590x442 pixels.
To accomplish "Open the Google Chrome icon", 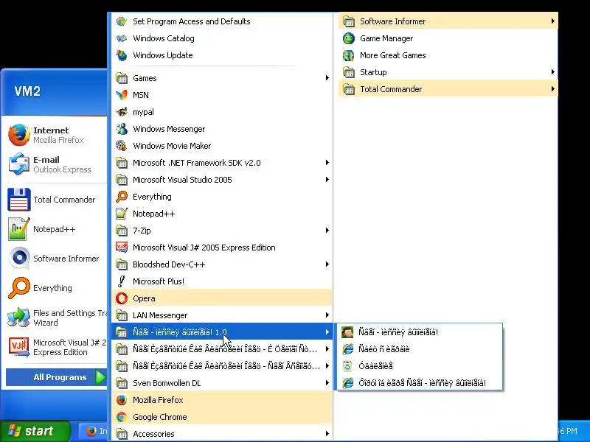I will 122,417.
